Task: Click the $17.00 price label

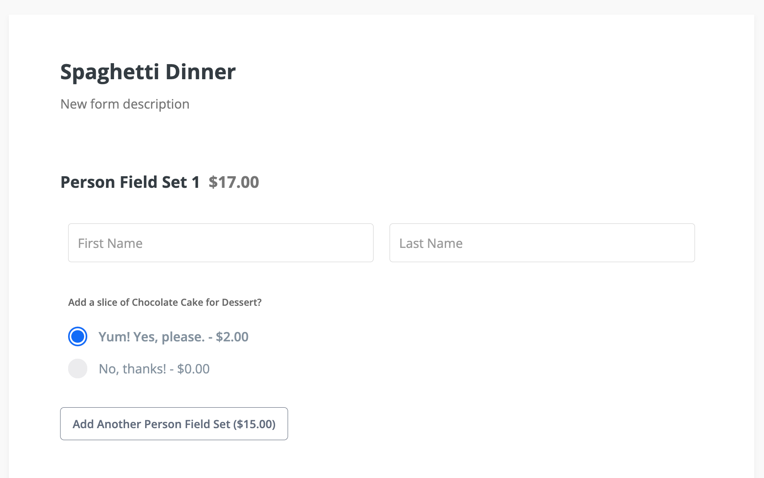Action: click(234, 182)
